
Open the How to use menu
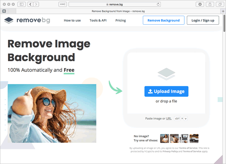pos(72,20)
